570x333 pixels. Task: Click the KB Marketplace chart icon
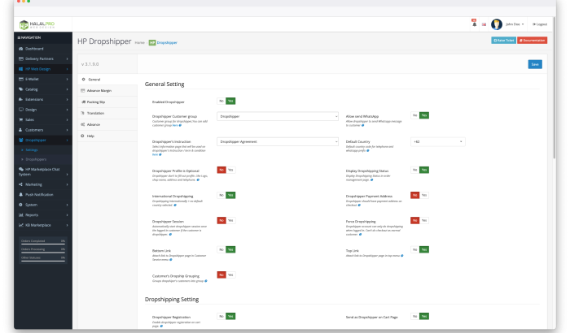[20, 225]
